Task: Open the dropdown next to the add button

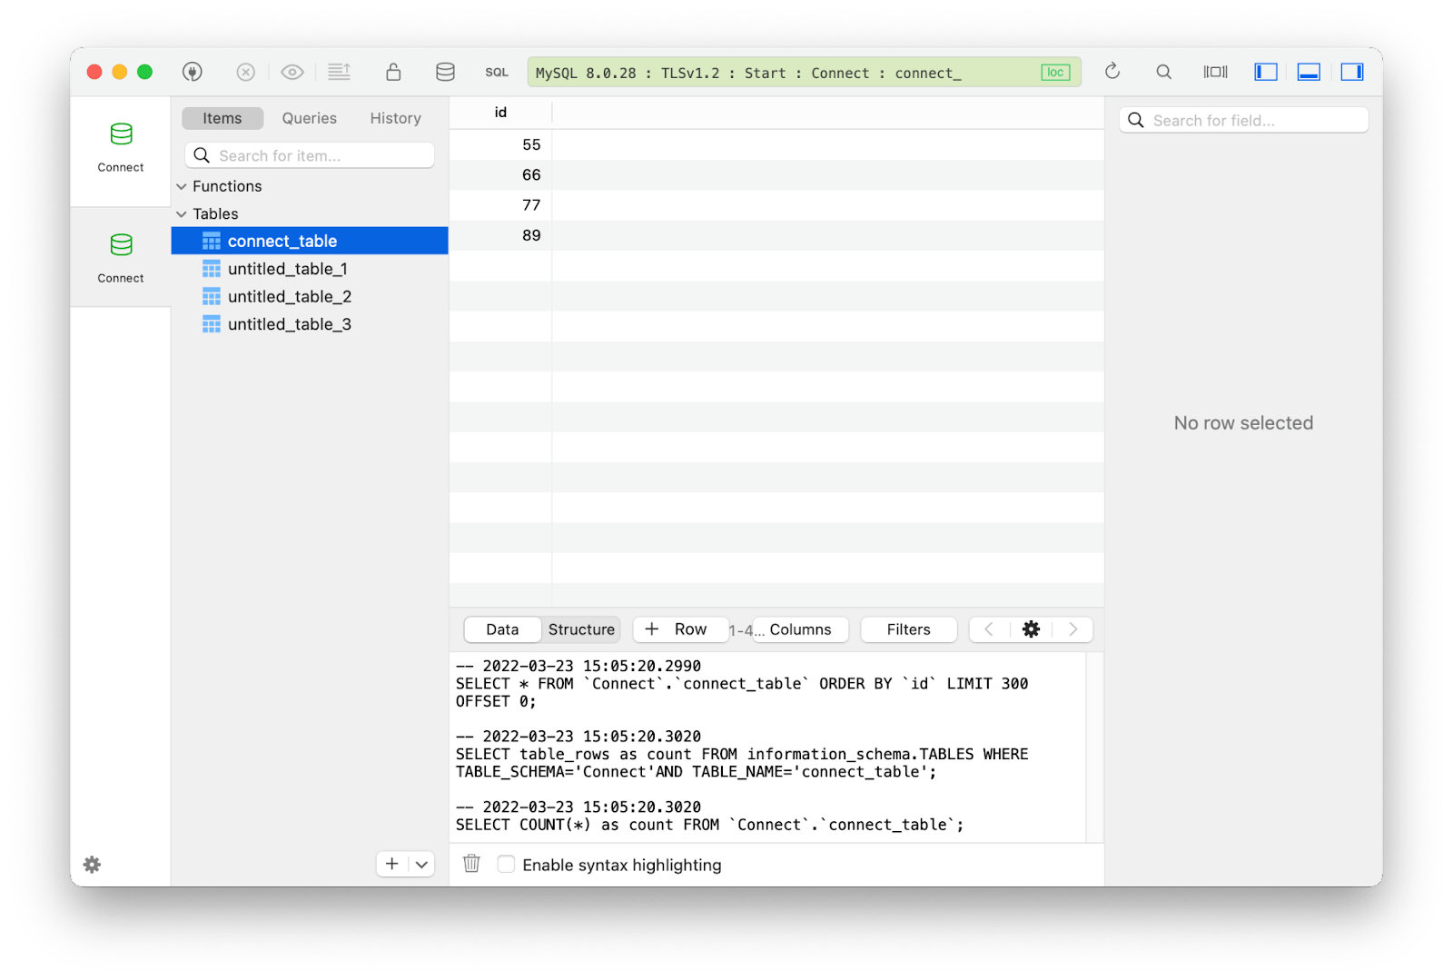Action: tap(420, 864)
